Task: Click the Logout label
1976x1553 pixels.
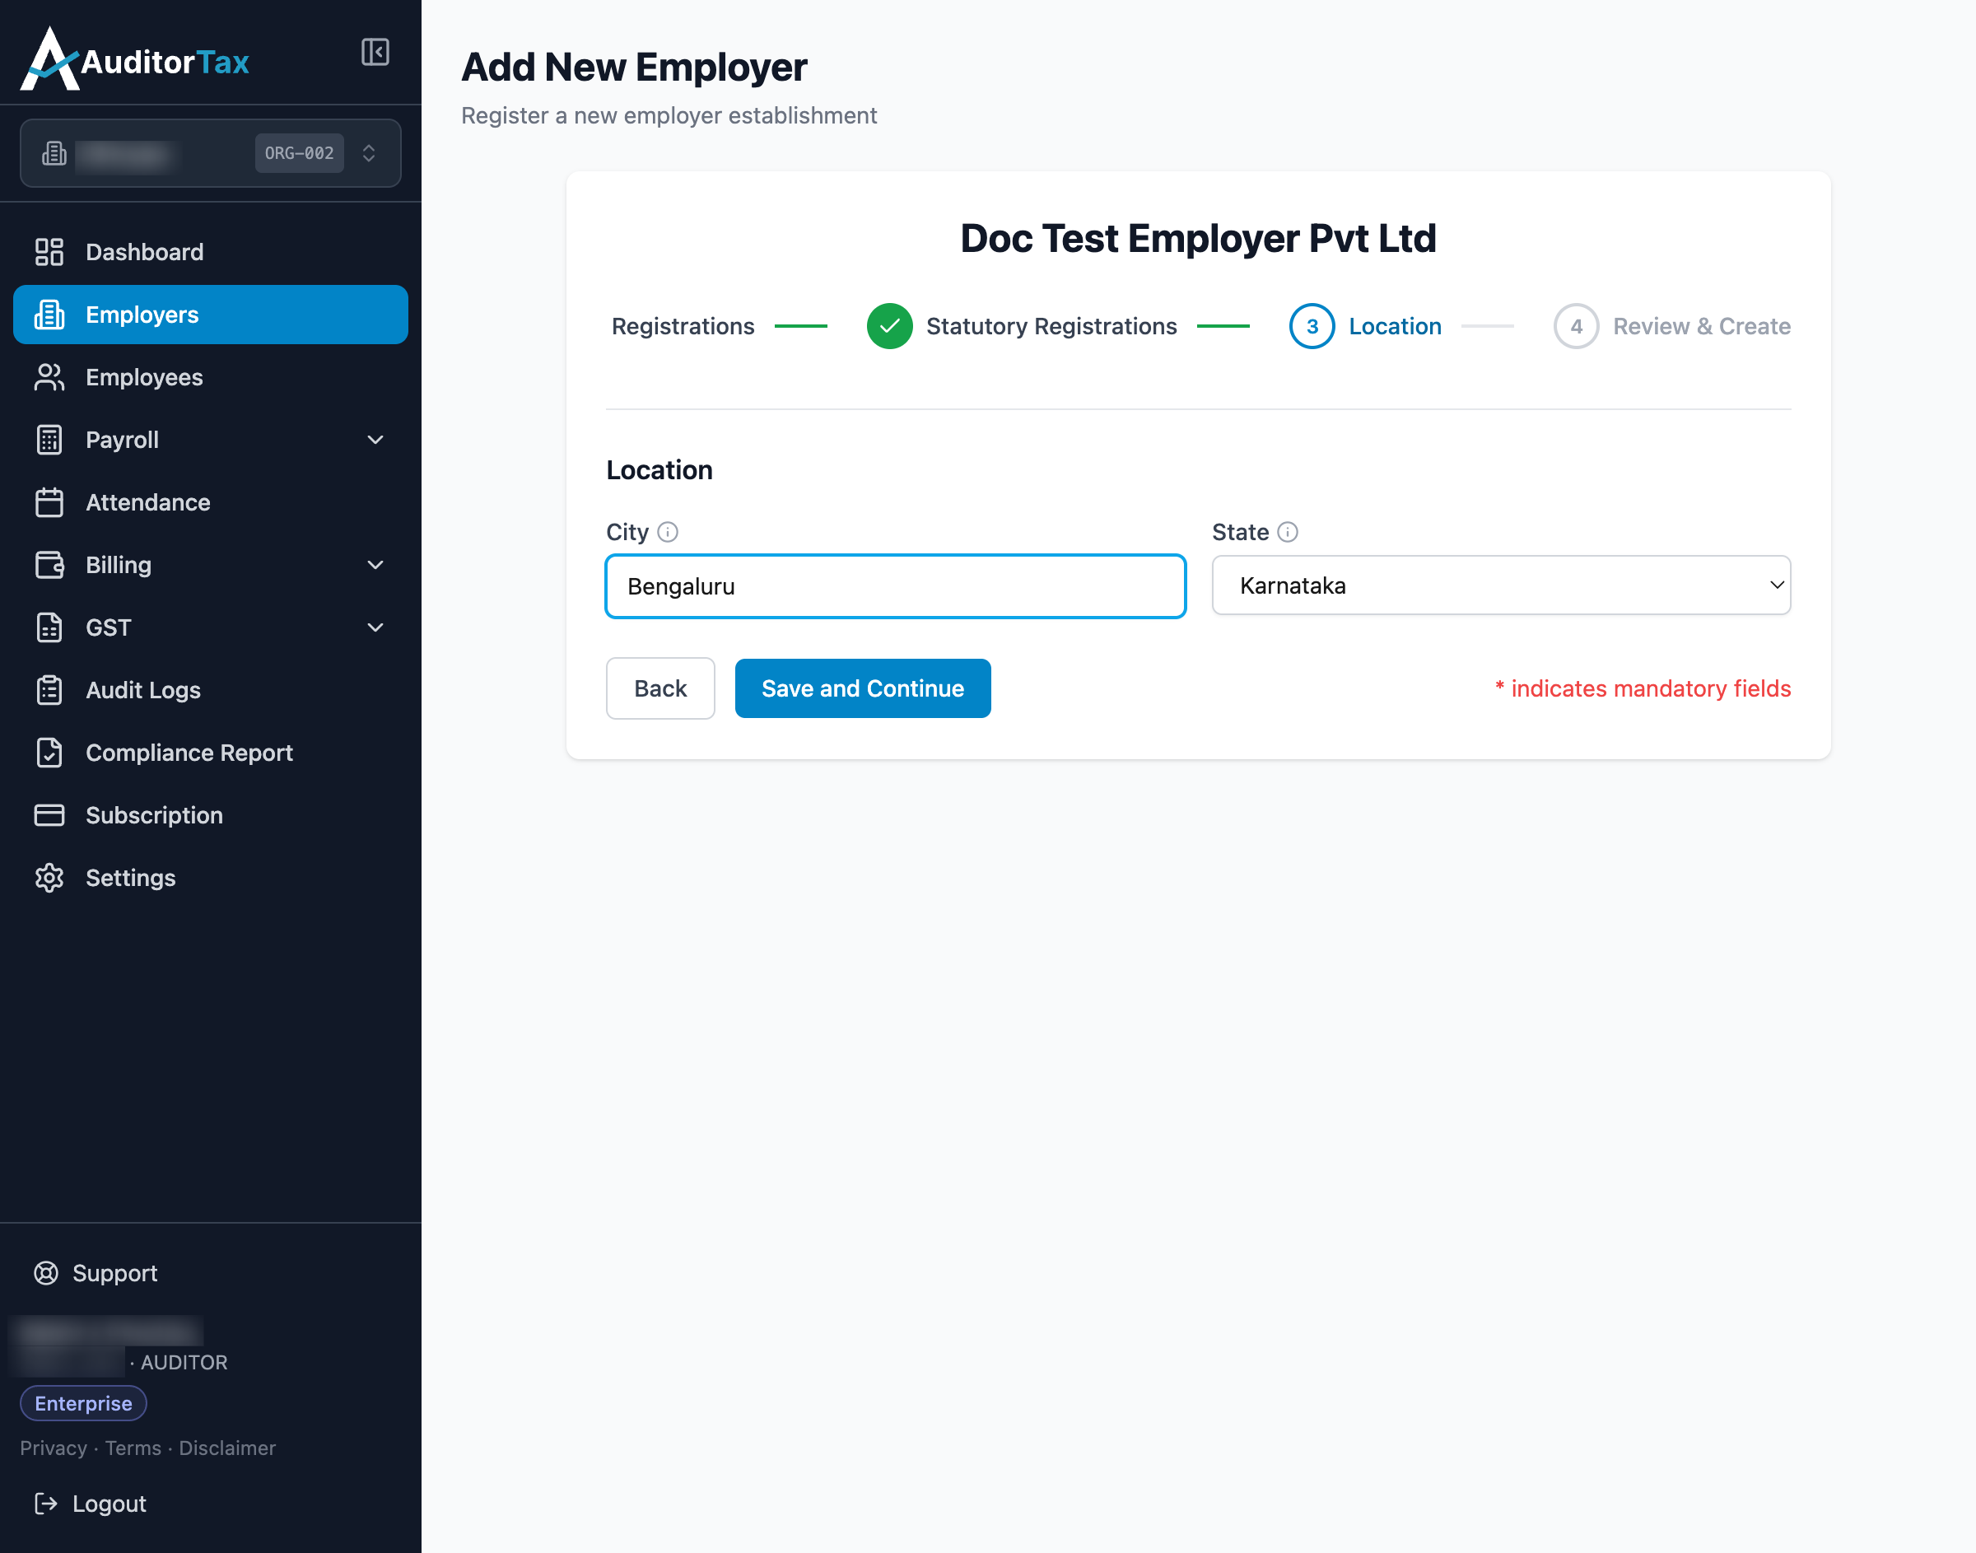Action: pos(109,1504)
